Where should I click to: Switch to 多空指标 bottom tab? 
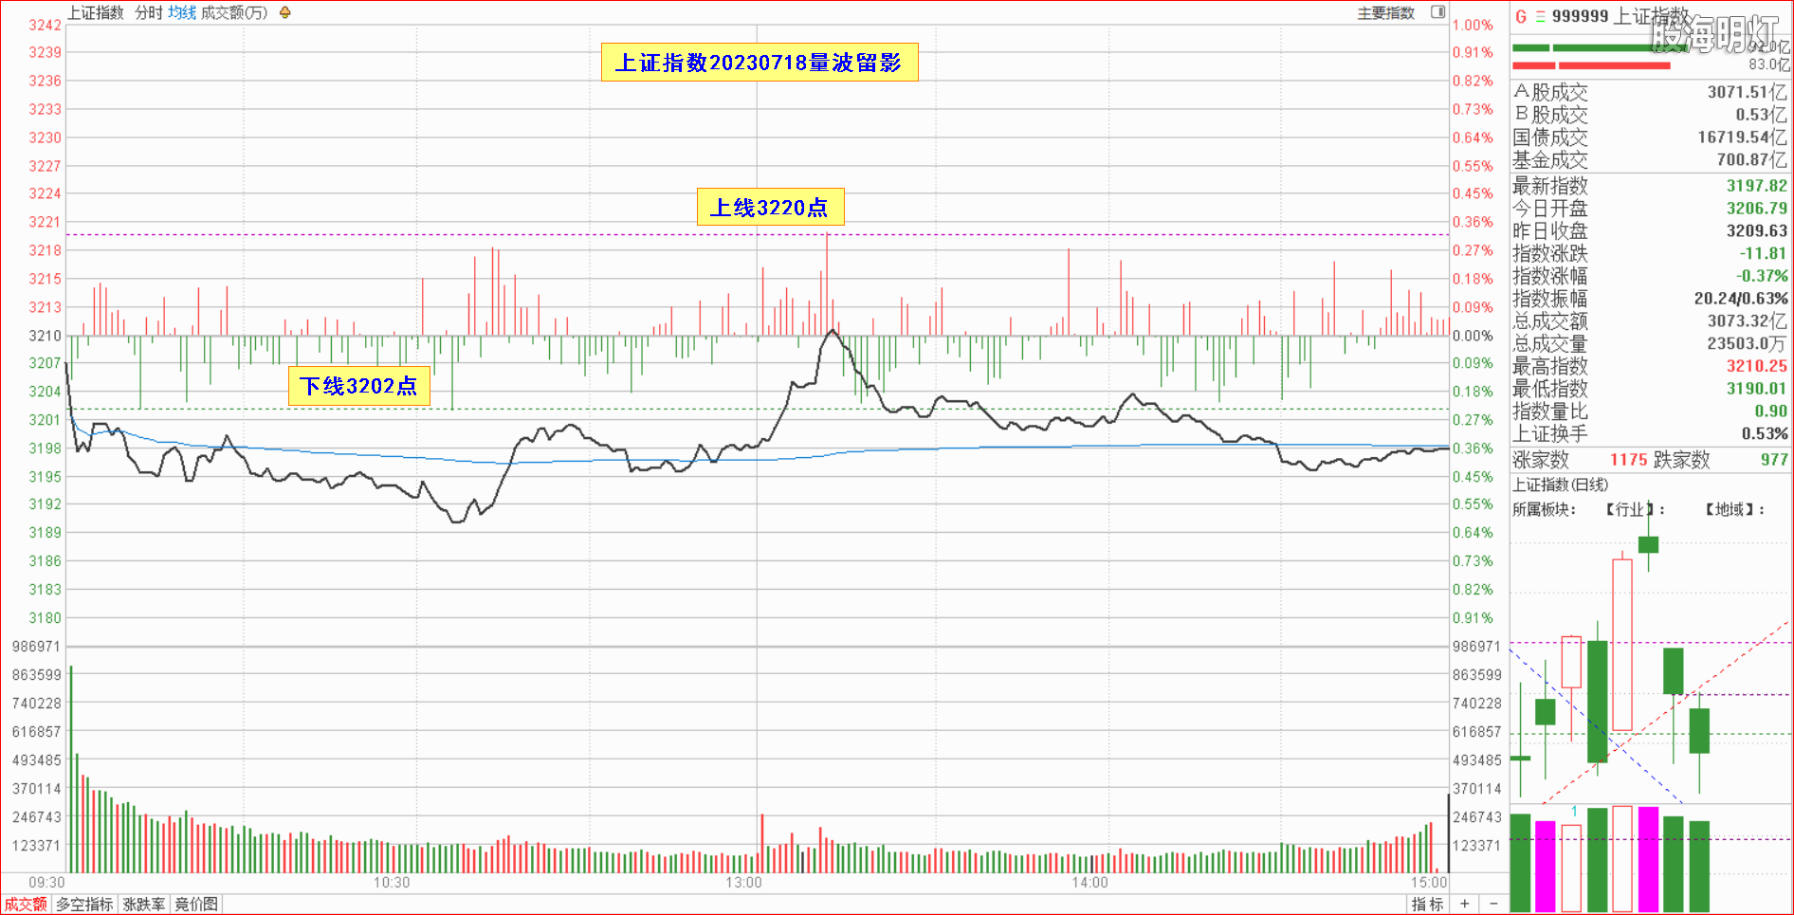click(x=84, y=904)
